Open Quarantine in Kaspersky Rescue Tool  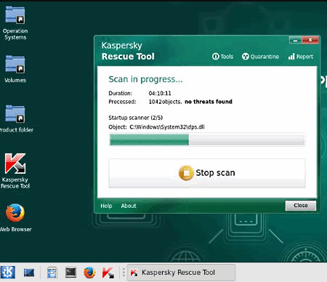tap(260, 57)
